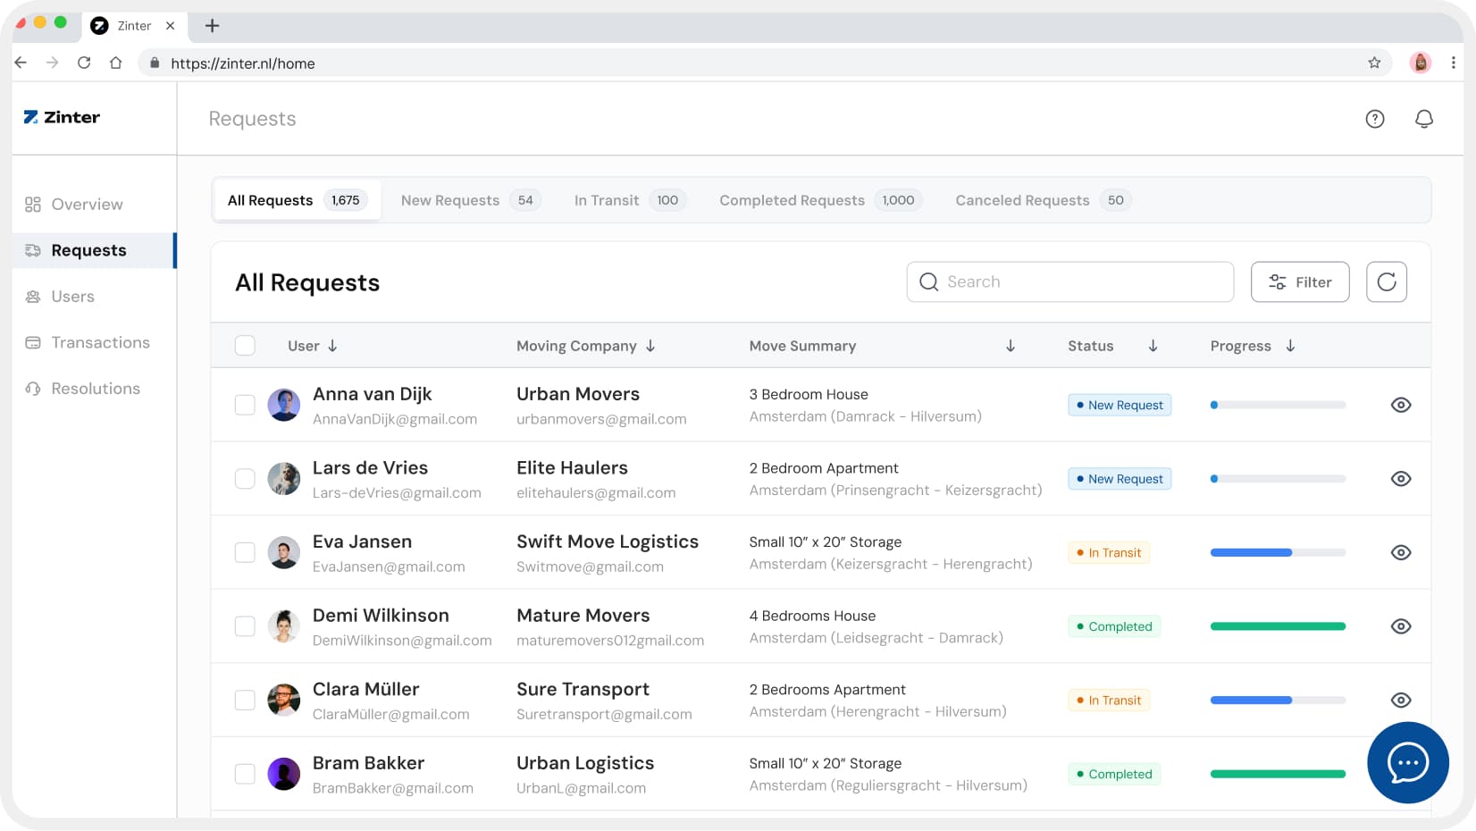Switch to the In Transit tab
The width and height of the screenshot is (1476, 831).
click(607, 200)
